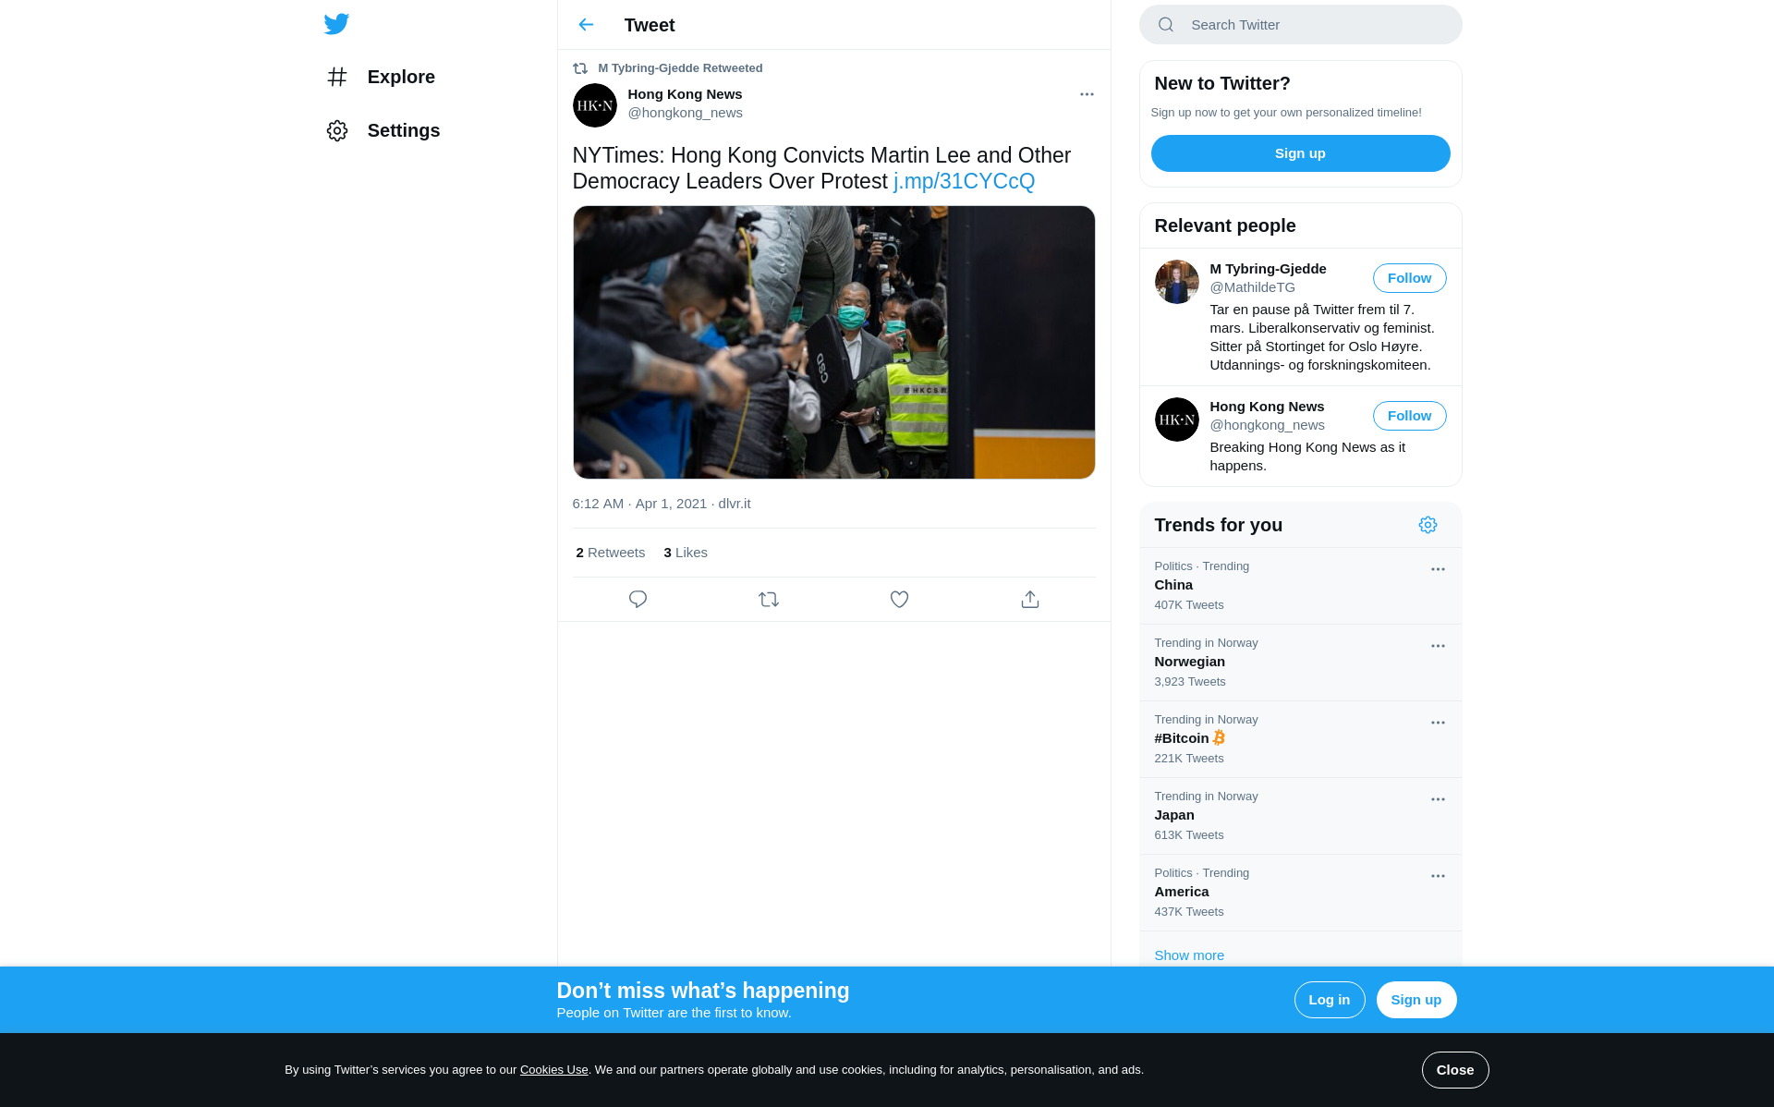Open the j.mp/31CYCcQ link

pos(964,181)
